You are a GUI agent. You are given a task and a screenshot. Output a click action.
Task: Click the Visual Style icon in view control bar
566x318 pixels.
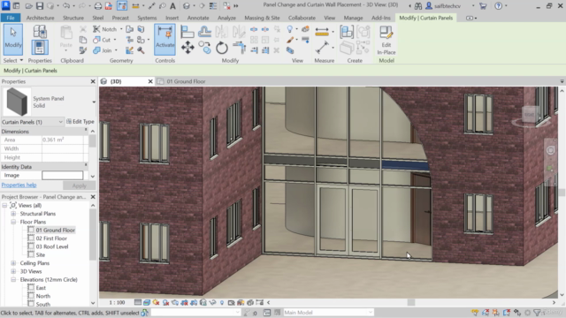pyautogui.click(x=147, y=302)
